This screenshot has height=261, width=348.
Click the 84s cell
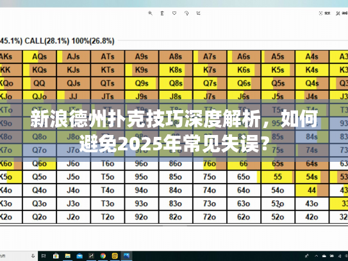(312, 137)
